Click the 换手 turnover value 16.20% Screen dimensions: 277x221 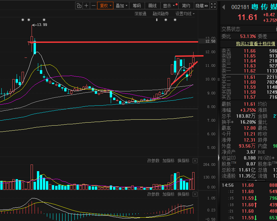click(248, 122)
